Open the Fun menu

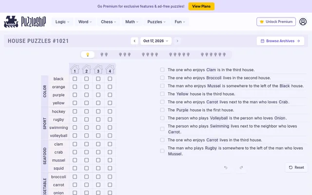[180, 22]
